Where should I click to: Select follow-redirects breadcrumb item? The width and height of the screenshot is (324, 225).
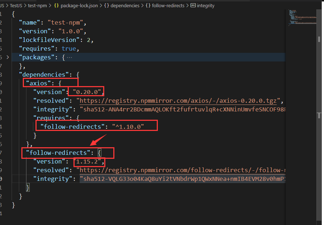pos(168,6)
